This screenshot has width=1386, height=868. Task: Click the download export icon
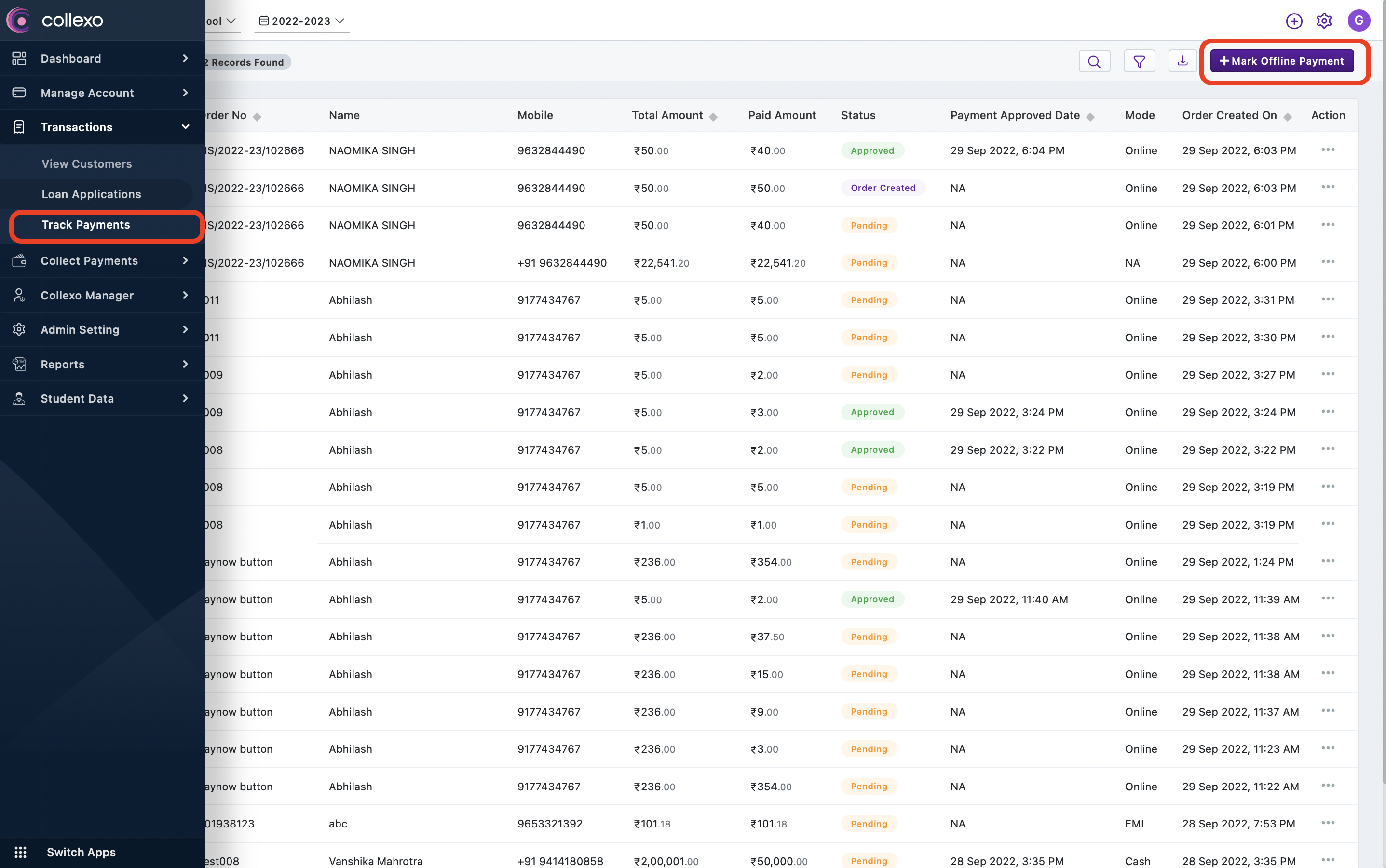(1183, 61)
